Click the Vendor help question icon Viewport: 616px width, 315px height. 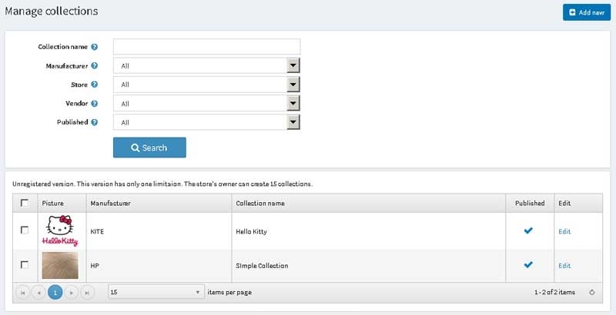tap(94, 103)
